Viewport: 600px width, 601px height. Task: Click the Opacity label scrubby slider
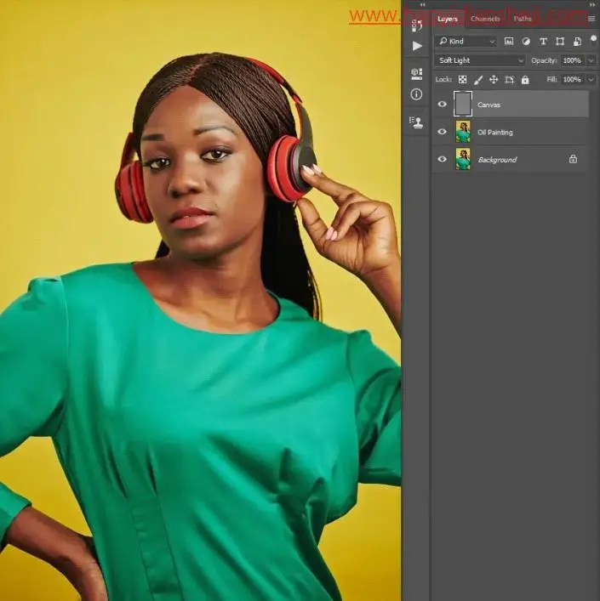pyautogui.click(x=544, y=60)
